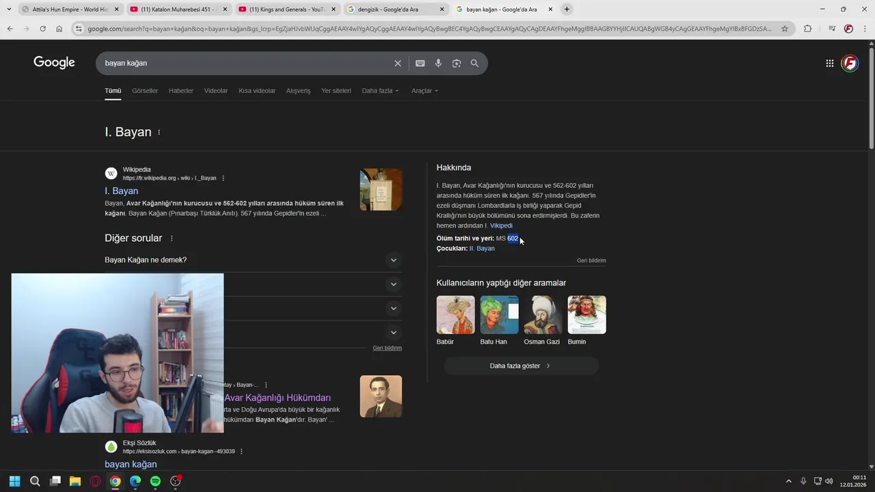Start voice search with microphone icon
This screenshot has height=492, width=875.
coord(438,63)
